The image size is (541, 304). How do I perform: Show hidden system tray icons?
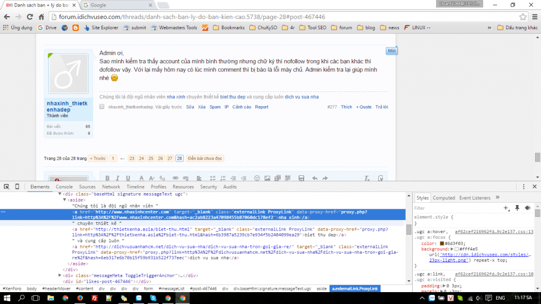[x=422, y=298]
